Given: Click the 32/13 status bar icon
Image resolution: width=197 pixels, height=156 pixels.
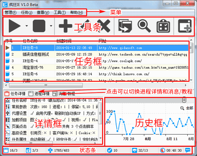Looking at the screenshot, I should [x=134, y=150].
